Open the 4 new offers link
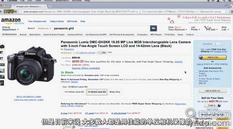233x129 pixels. 64,113
